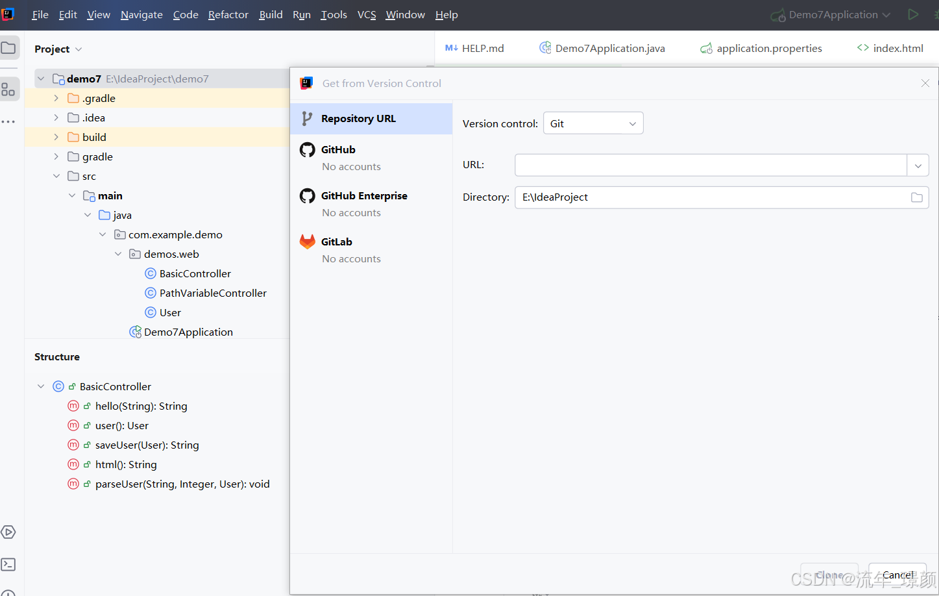This screenshot has width=939, height=596.
Task: Click the GitHub Enterprise logo icon
Action: point(307,195)
